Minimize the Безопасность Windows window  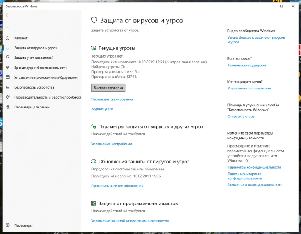[x=270, y=6]
